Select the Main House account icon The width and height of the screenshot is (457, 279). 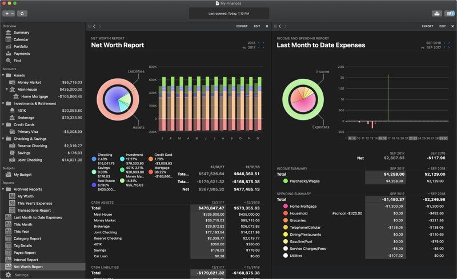pos(12,90)
